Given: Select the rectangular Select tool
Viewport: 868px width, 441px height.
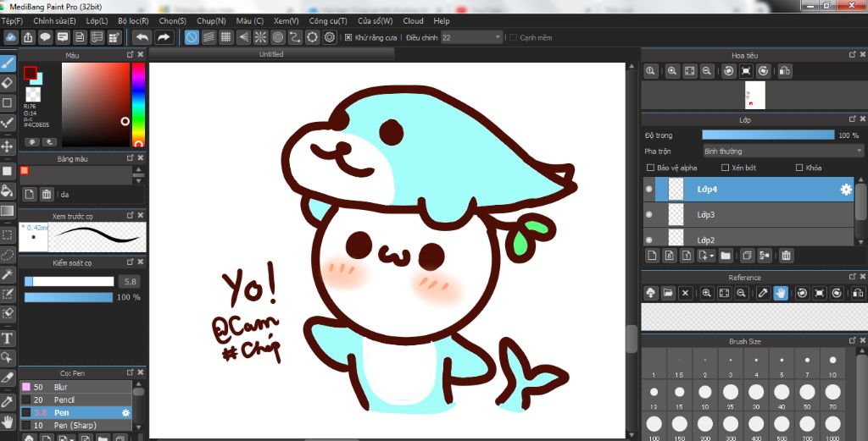Looking at the screenshot, I should point(7,234).
